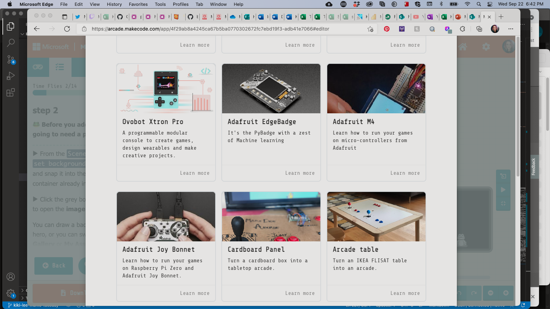The width and height of the screenshot is (550, 309).
Task: Open the Profiles menu
Action: (181, 4)
